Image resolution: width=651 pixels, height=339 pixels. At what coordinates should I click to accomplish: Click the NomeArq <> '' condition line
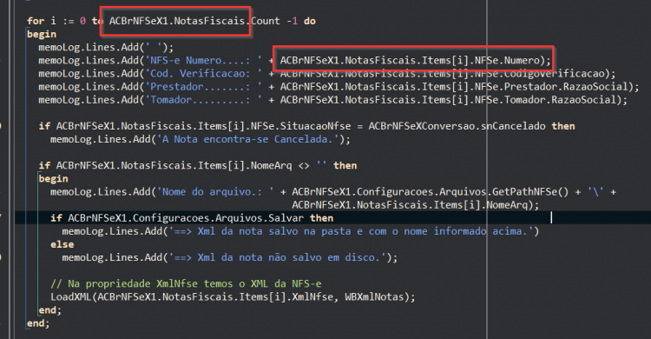198,165
